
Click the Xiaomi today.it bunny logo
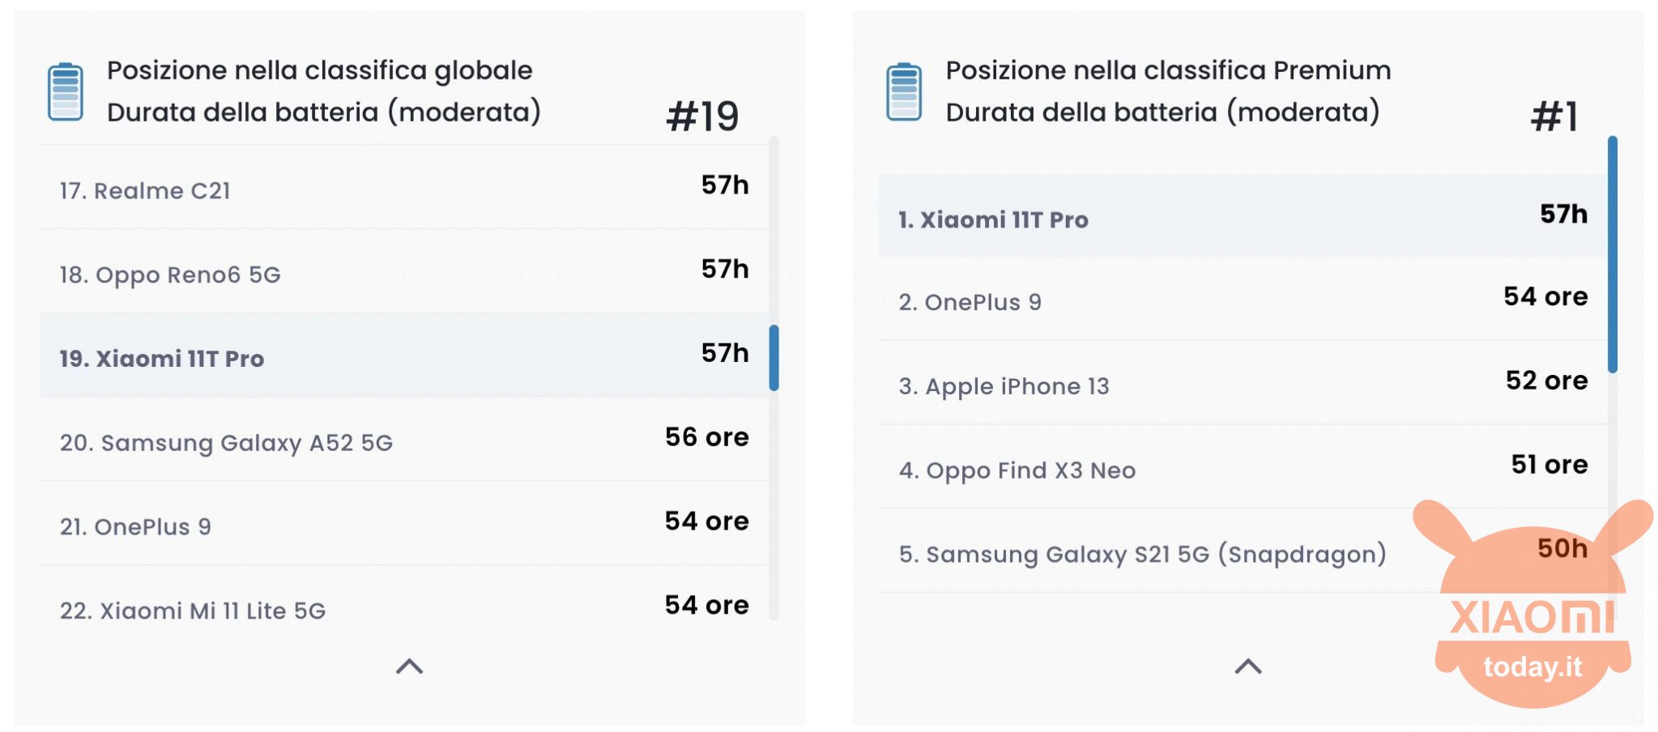1532,603
